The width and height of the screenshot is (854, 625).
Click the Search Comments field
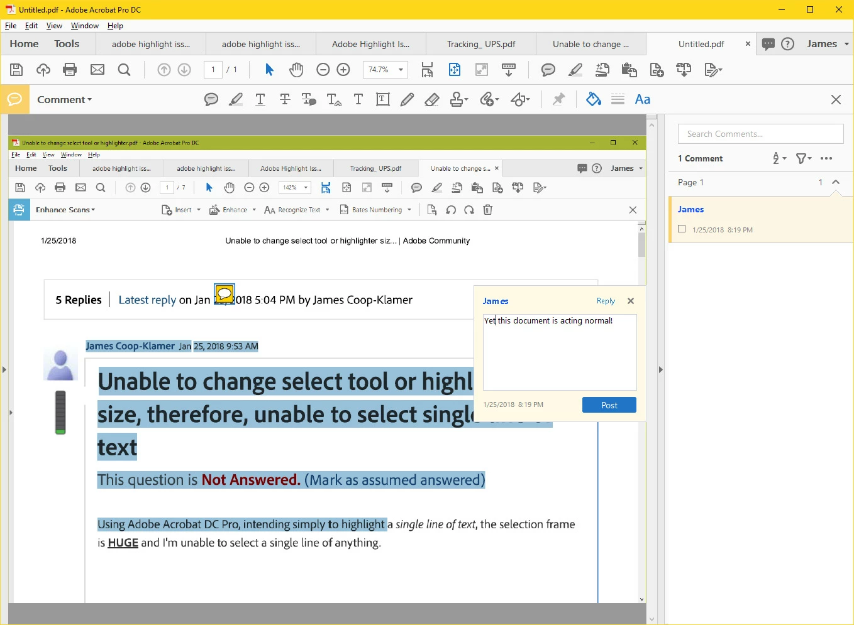(x=760, y=134)
